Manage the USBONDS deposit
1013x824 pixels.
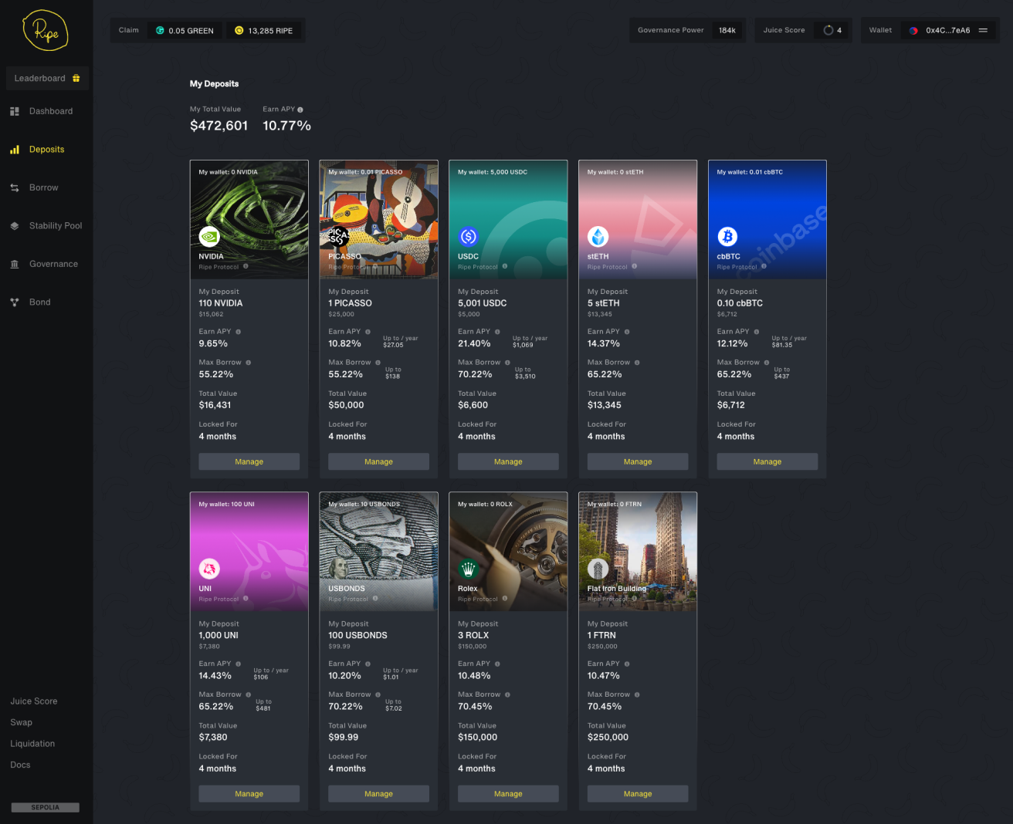pos(379,794)
